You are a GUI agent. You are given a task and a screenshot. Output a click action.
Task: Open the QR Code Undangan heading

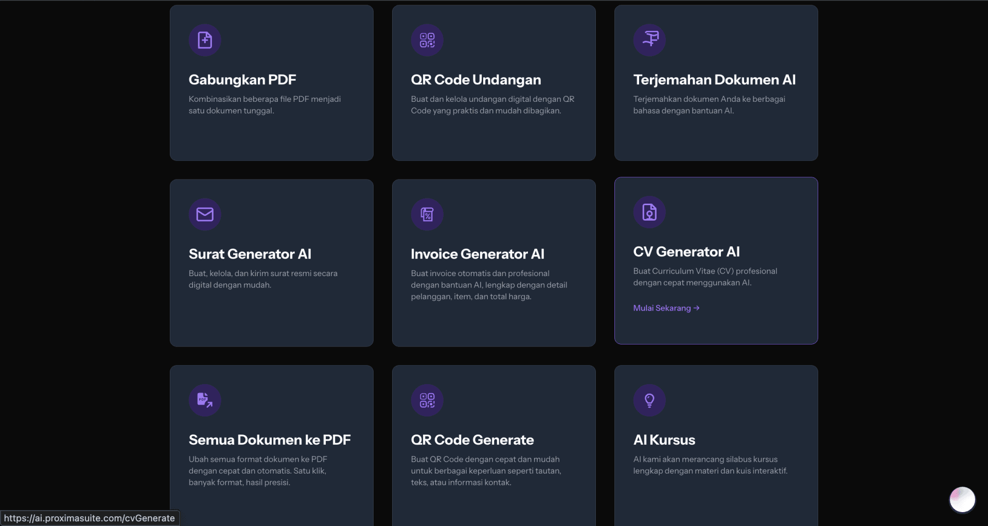(476, 80)
